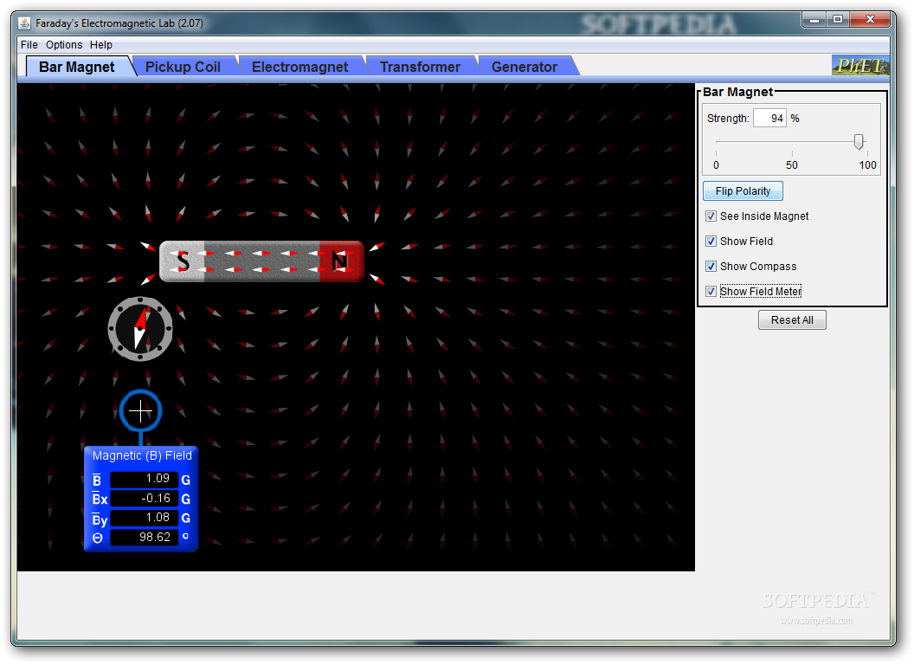
Task: Click the bar magnet's red N pole
Action: click(x=342, y=261)
